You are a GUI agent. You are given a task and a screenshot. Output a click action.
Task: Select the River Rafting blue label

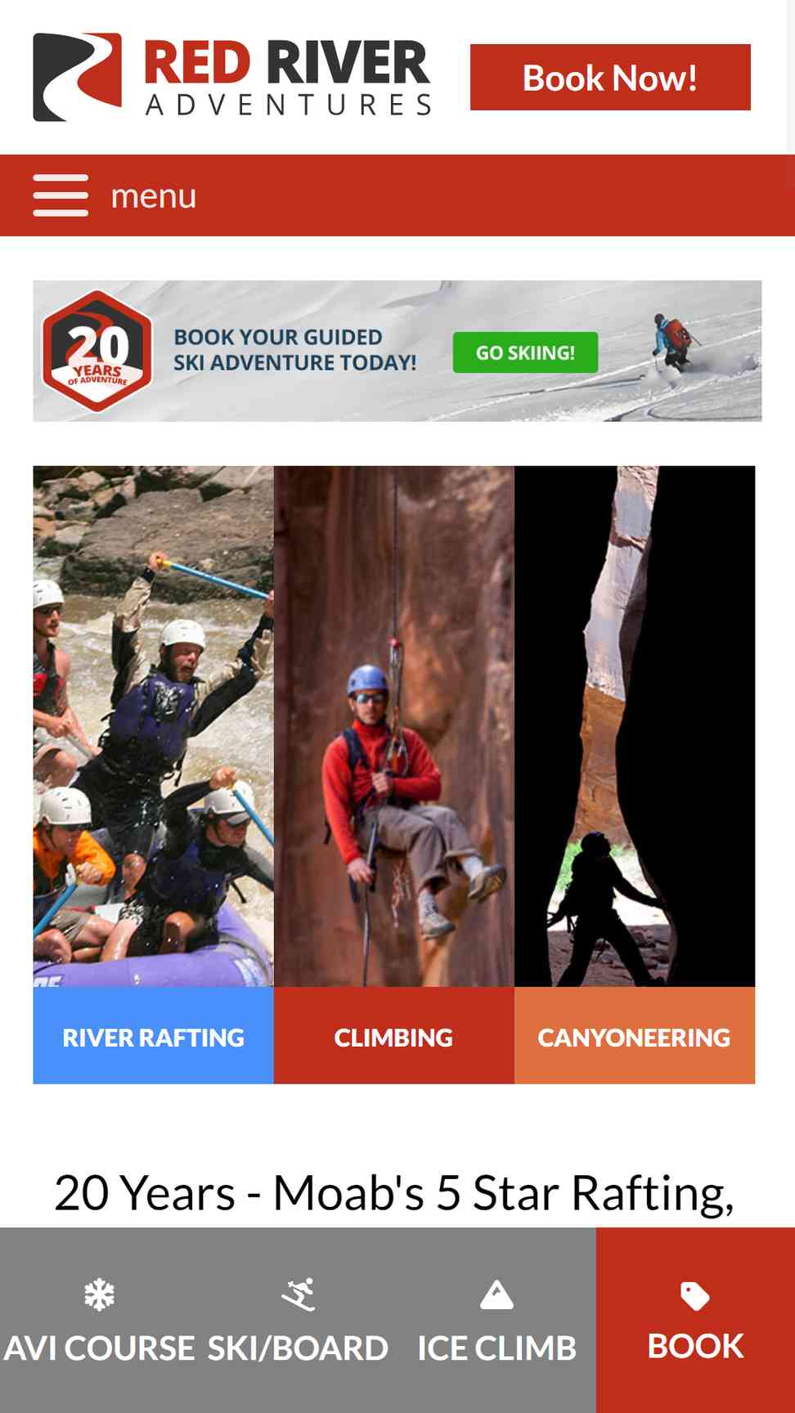coord(153,1036)
